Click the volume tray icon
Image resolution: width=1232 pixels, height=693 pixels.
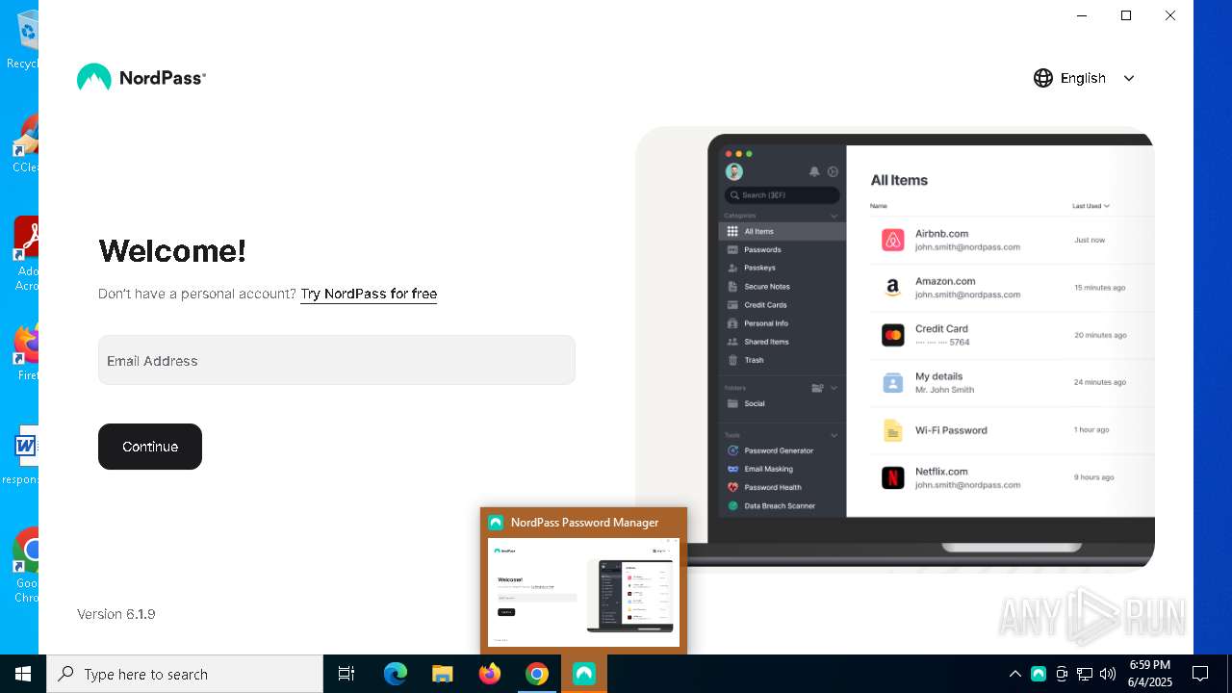[1108, 674]
